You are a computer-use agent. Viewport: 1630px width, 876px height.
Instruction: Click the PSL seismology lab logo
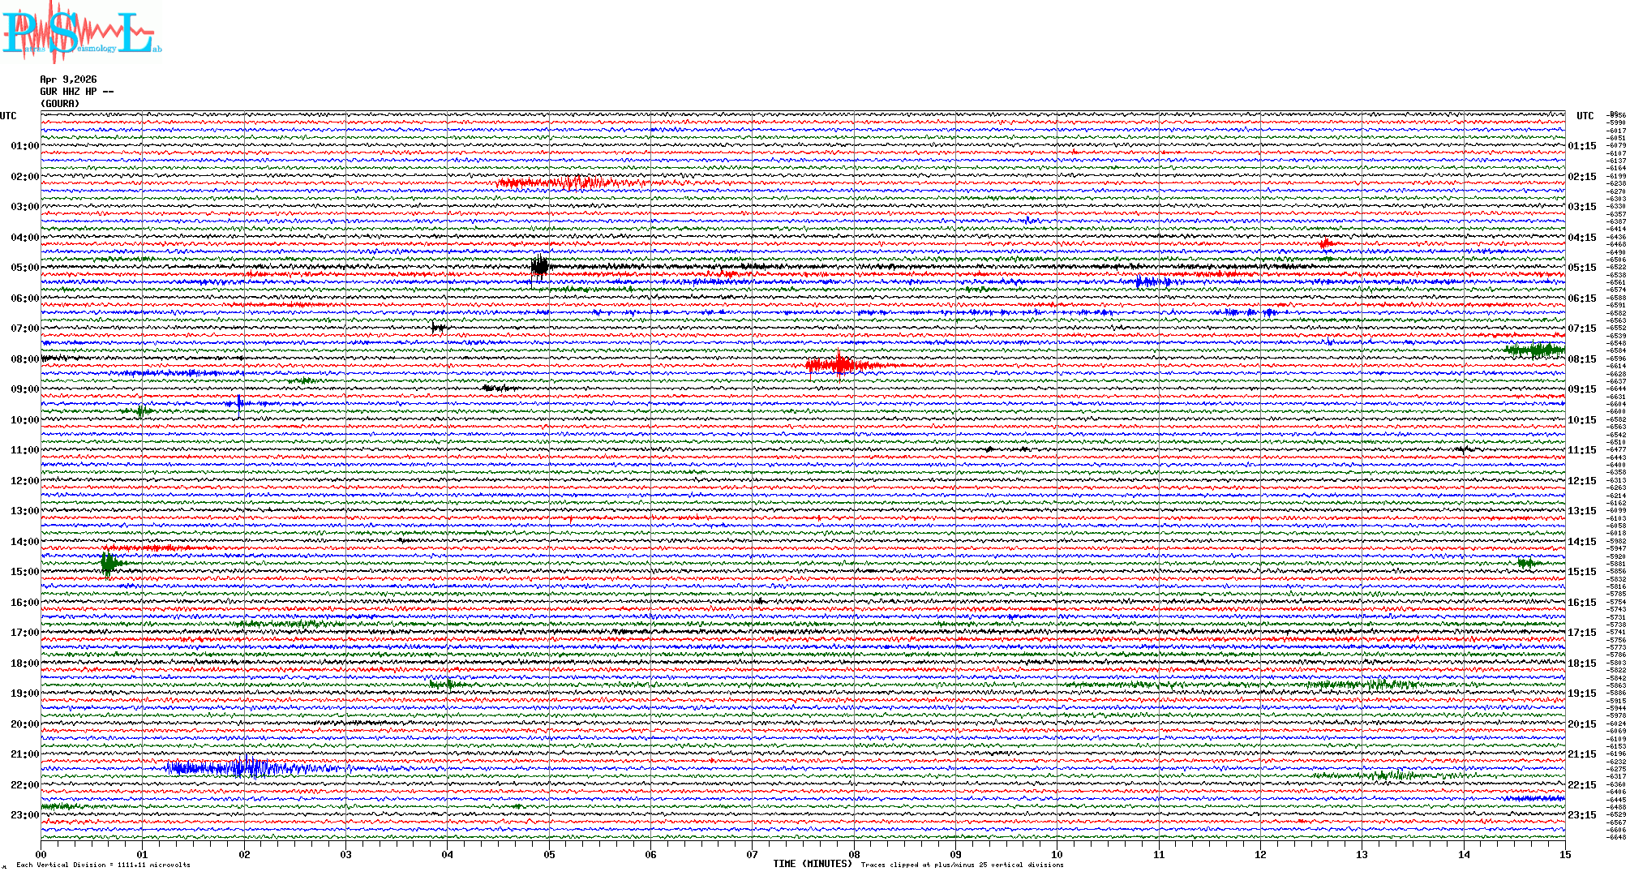point(79,32)
